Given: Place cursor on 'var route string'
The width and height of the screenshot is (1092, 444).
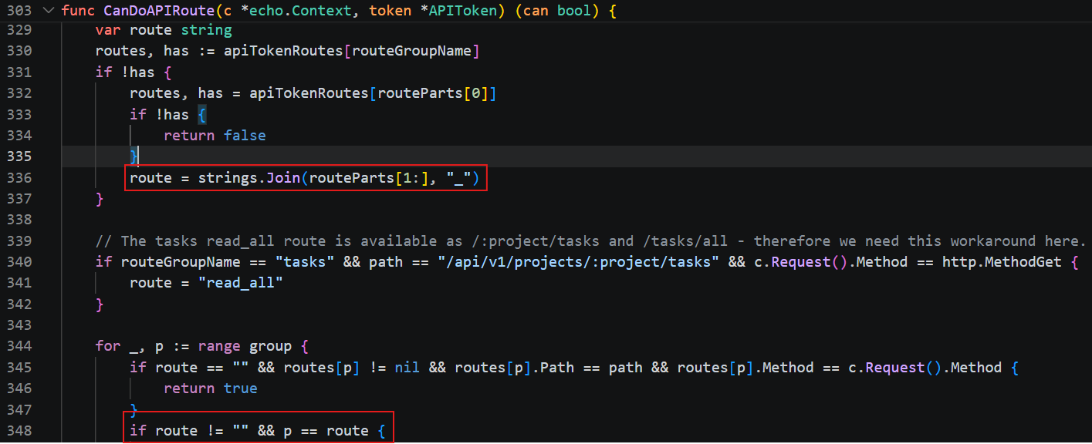Looking at the screenshot, I should [x=164, y=30].
